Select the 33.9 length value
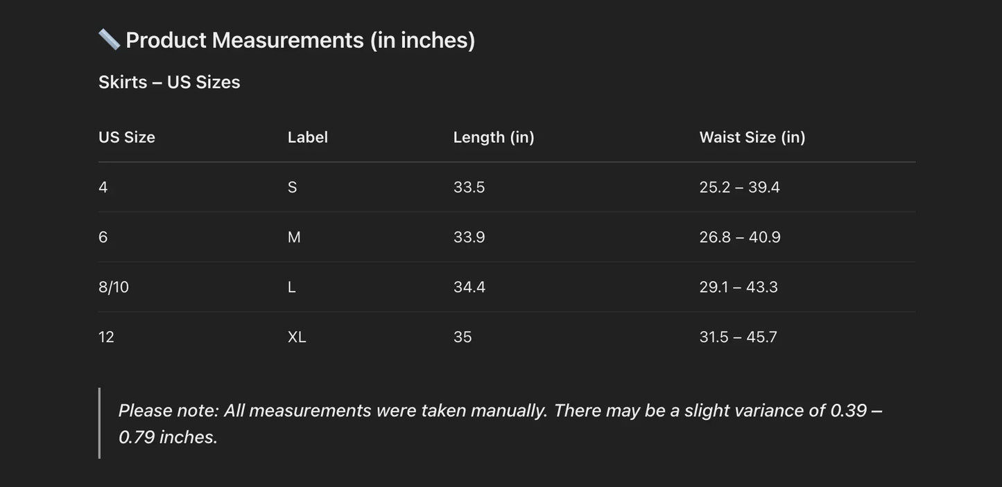Screen dimensions: 1002x487 click(x=469, y=237)
